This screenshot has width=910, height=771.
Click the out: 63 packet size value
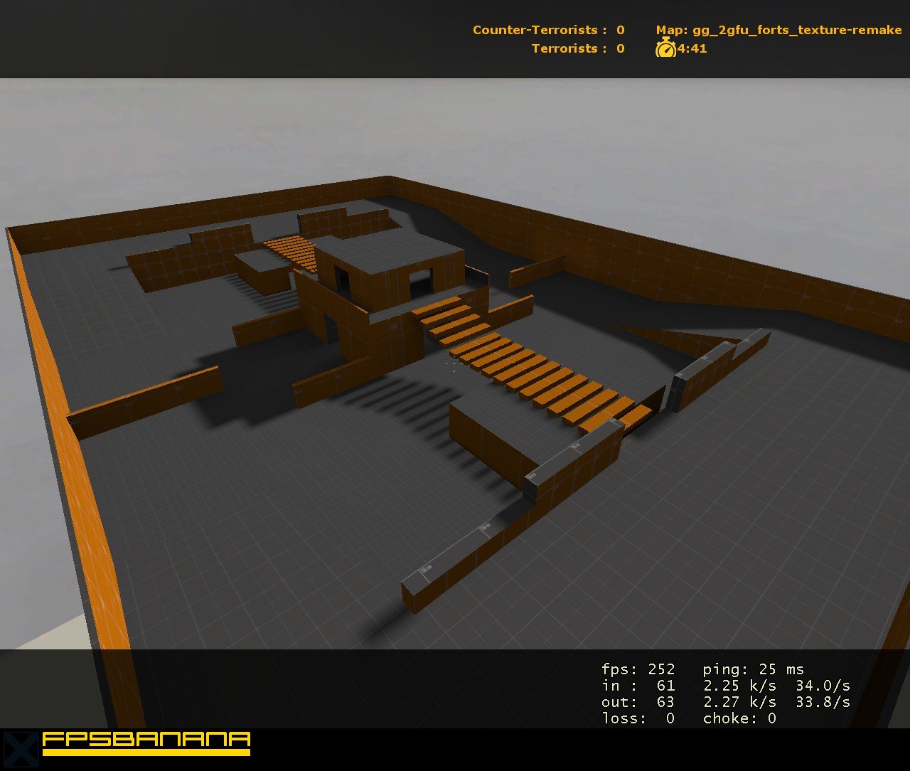point(638,702)
